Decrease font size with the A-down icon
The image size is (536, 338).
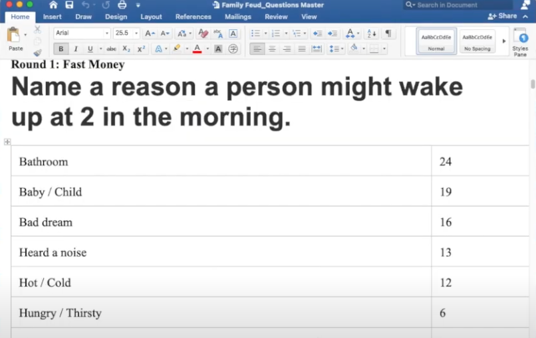click(x=165, y=33)
